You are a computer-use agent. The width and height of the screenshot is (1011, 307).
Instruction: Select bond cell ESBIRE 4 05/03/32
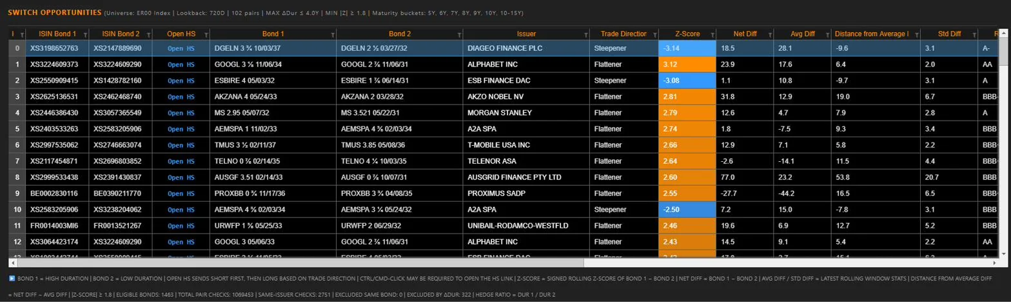pos(273,81)
